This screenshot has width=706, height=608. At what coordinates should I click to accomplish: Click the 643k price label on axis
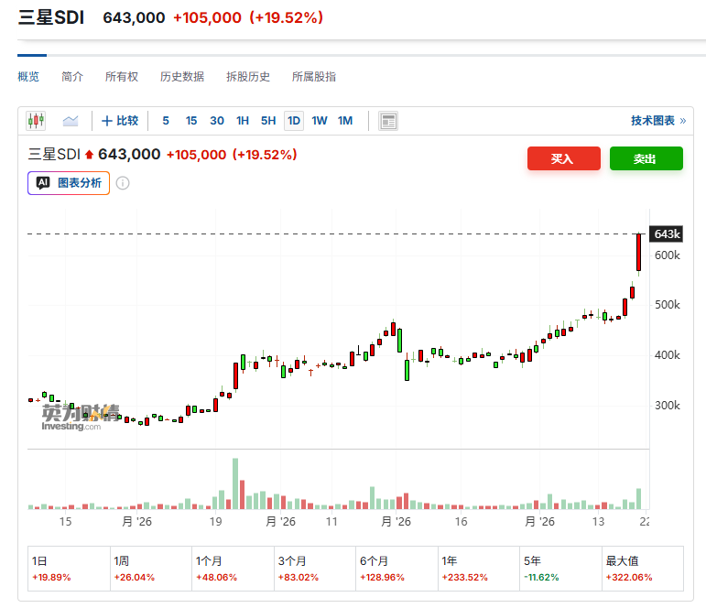pyautogui.click(x=665, y=234)
